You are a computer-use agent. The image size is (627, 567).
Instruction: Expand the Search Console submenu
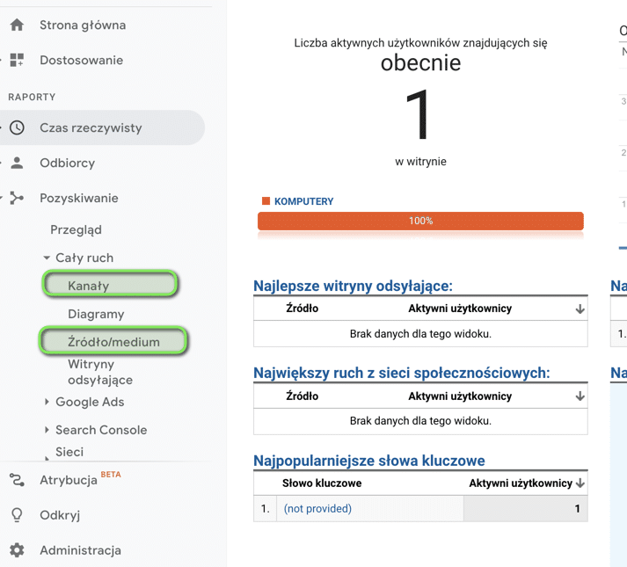(x=47, y=431)
